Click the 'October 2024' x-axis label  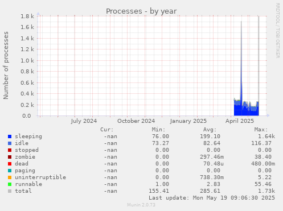(x=136, y=121)
